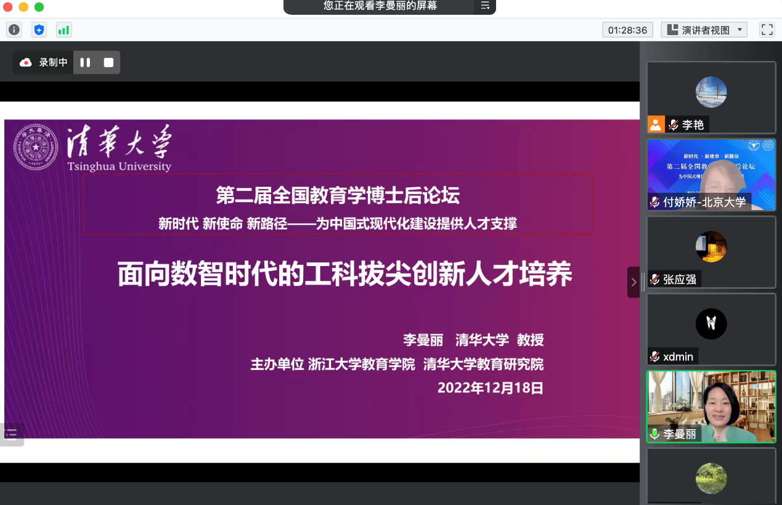Viewport: 782px width, 505px height.
Task: Enter full screen mode
Action: [x=767, y=30]
